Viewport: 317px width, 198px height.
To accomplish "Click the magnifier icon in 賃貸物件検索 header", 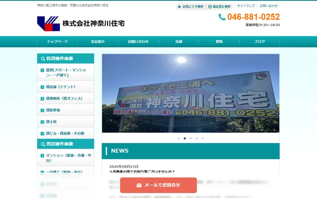I will 43,59.
